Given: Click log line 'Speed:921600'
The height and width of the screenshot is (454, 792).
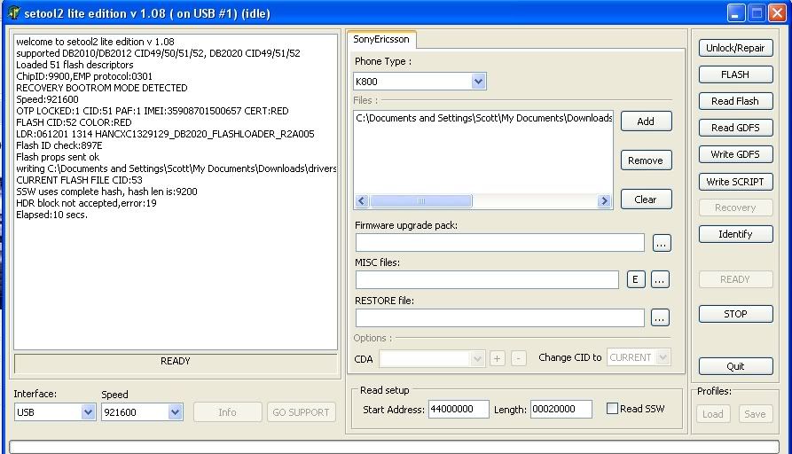Looking at the screenshot, I should click(48, 99).
